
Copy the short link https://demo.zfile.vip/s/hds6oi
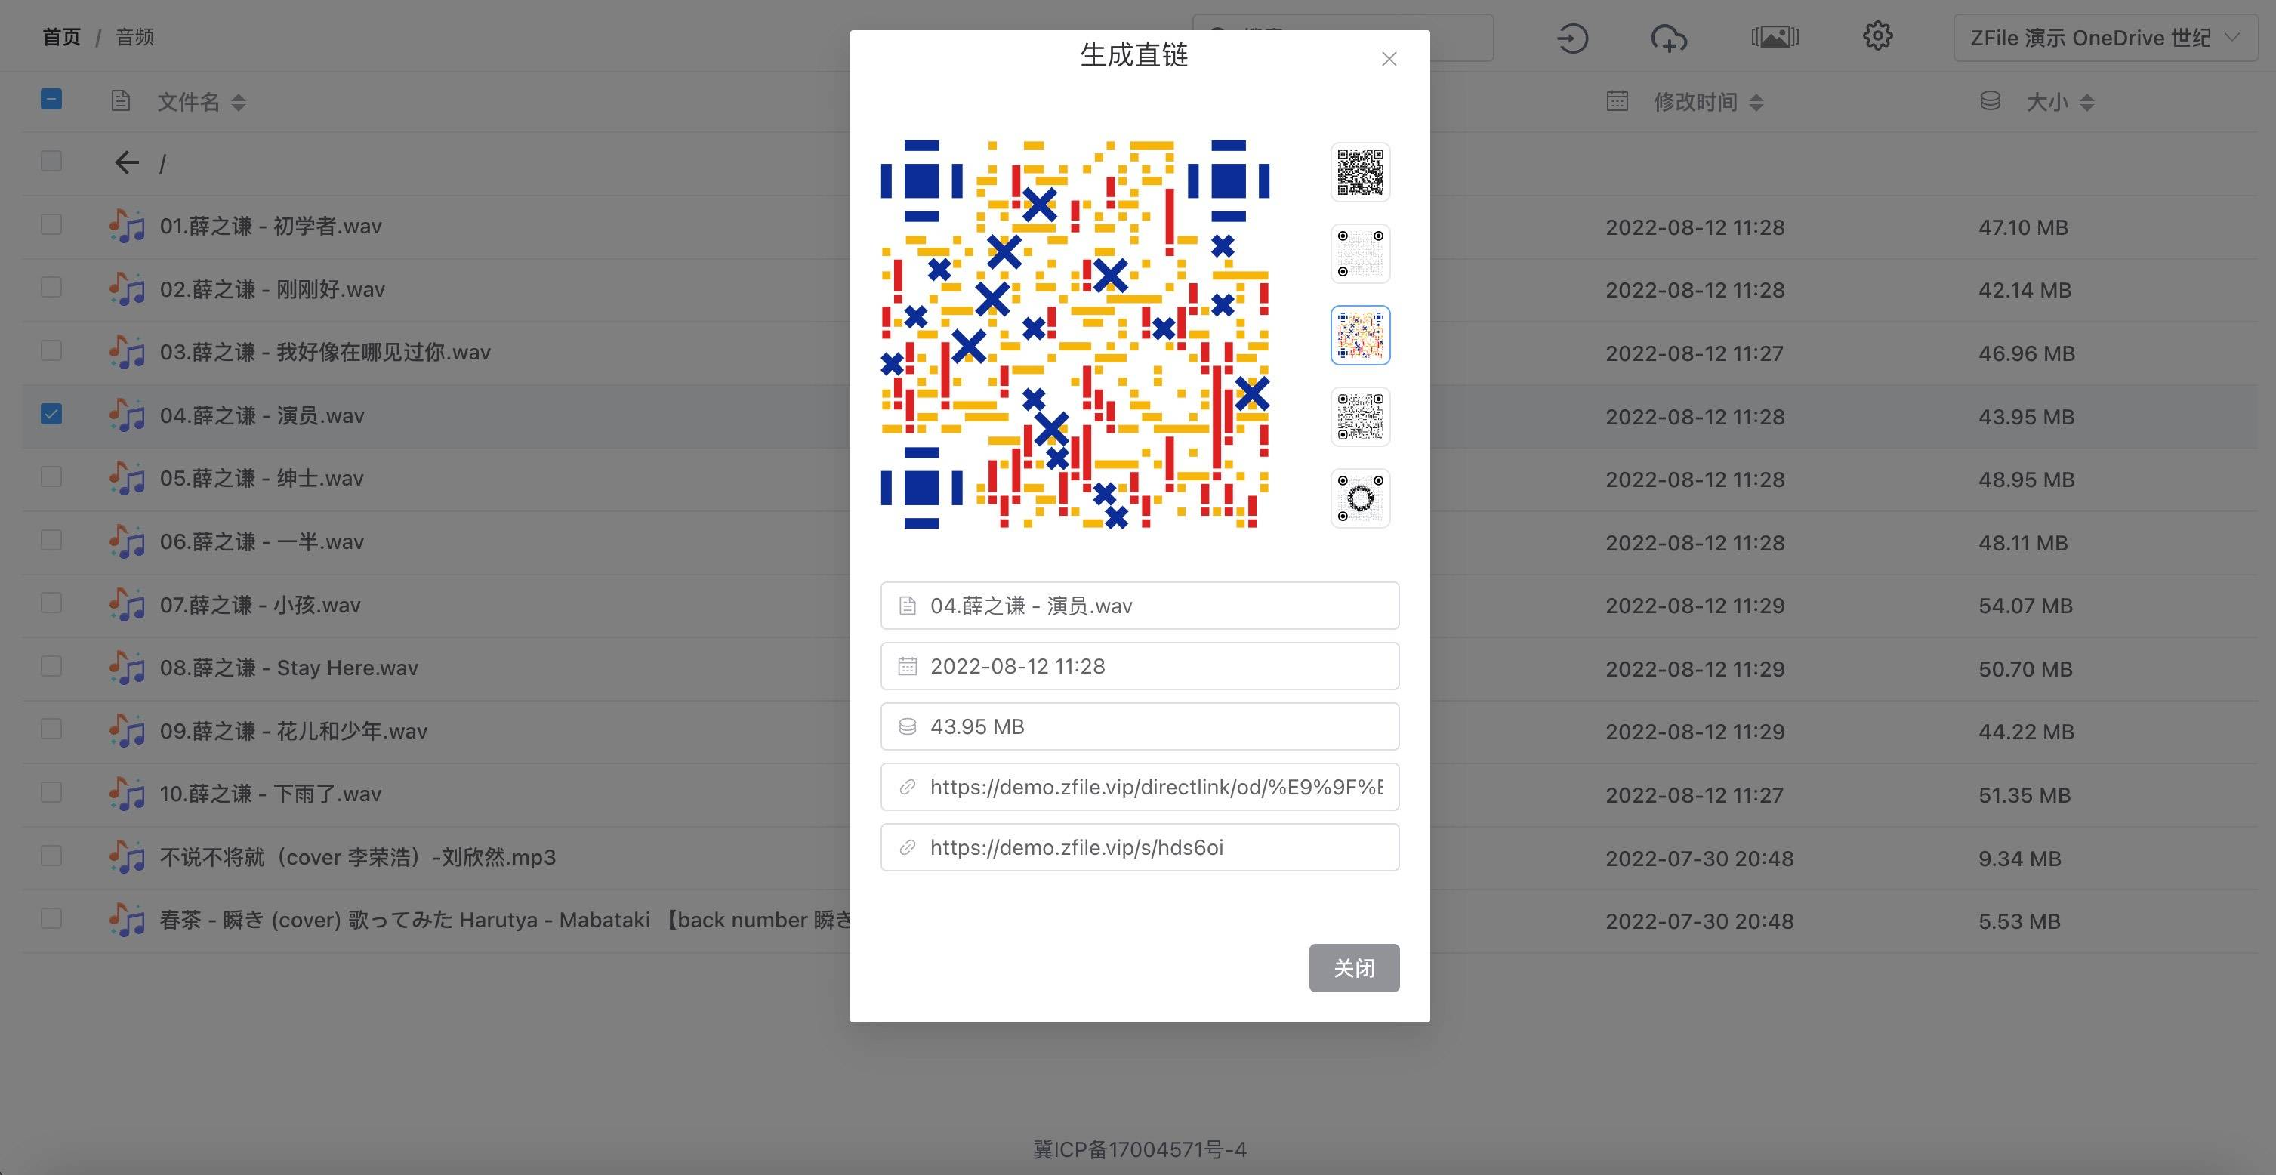coord(1140,845)
